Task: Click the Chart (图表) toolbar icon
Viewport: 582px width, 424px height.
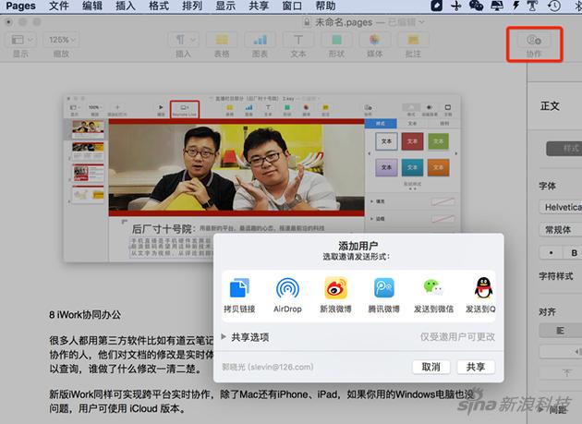Action: tap(260, 40)
